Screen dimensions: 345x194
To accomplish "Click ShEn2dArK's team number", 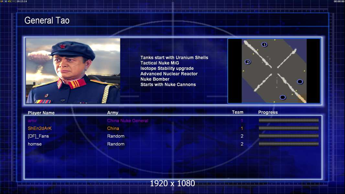I will [242, 128].
